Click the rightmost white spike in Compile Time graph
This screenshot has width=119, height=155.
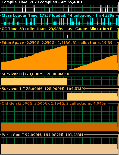[113, 8]
